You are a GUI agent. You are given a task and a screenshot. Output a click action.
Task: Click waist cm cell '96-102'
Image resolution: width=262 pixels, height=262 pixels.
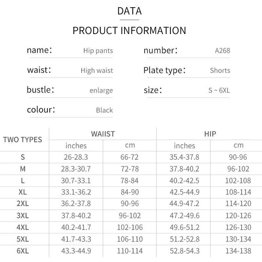[x=130, y=215]
